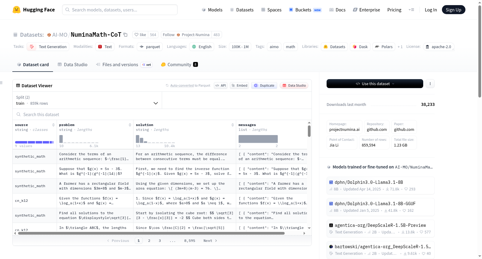Open the Buckets navigation item
This screenshot has width=482, height=259.
(305, 10)
